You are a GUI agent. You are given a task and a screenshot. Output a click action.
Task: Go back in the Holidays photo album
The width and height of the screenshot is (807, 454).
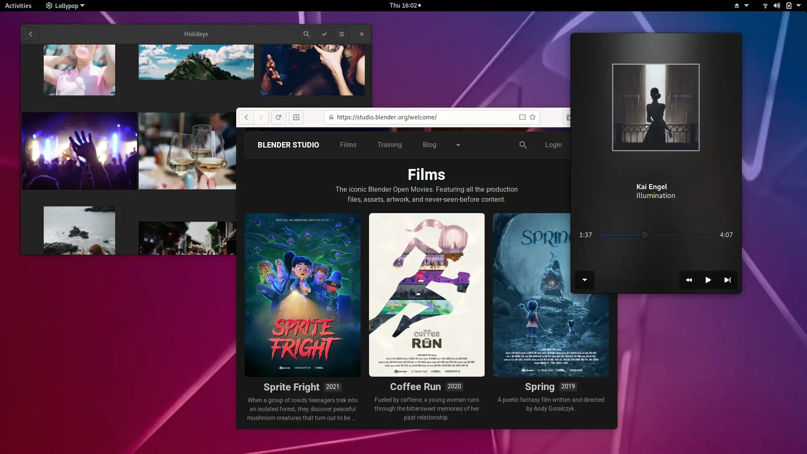[x=30, y=34]
